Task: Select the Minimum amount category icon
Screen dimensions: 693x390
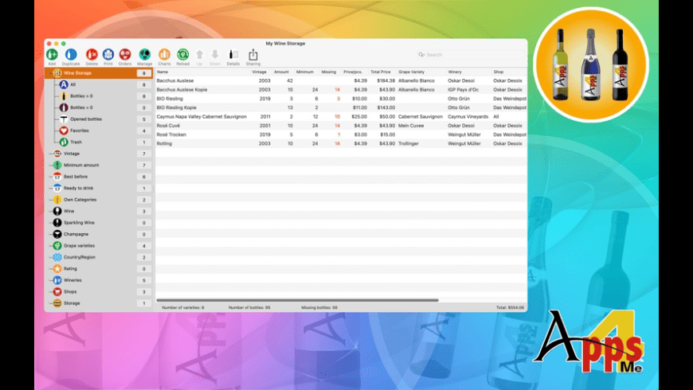Action: tap(57, 165)
